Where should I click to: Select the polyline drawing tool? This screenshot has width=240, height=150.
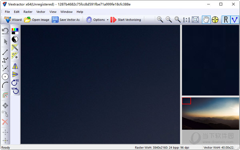click(5, 60)
